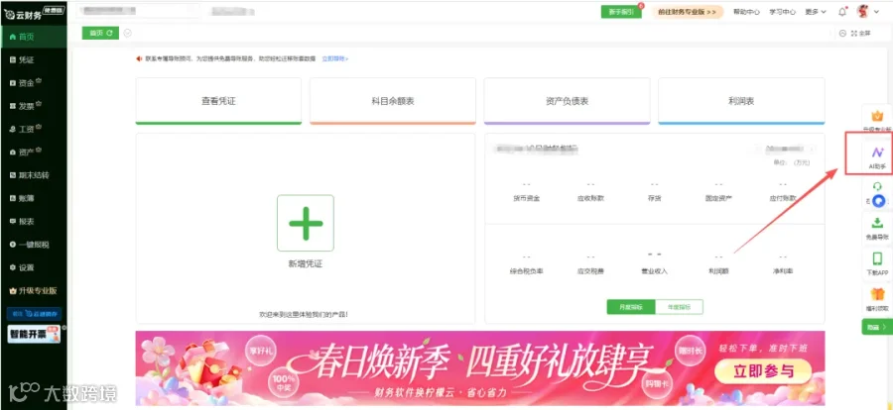Open the 资产负债表 card
This screenshot has width=893, height=410.
[567, 101]
